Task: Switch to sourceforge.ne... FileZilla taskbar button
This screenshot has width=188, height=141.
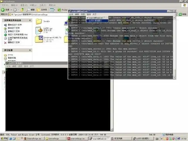Action: point(78,139)
